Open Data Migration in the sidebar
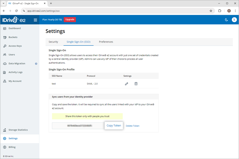The image size is (239, 159). click(17, 64)
